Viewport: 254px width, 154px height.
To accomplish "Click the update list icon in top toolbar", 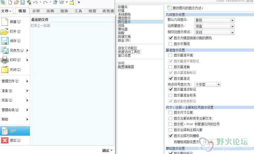I will (55, 2).
